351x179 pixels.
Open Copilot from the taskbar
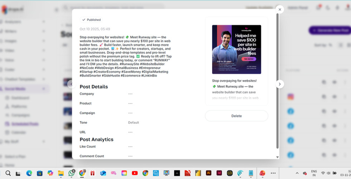(x=50, y=173)
